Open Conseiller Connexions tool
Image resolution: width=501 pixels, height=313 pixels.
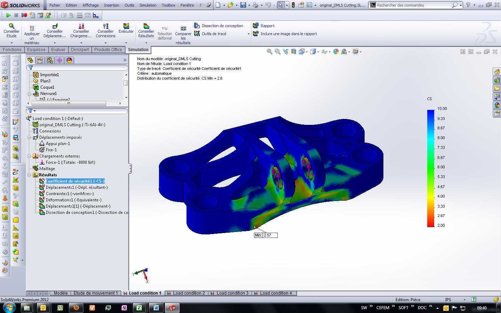(105, 31)
